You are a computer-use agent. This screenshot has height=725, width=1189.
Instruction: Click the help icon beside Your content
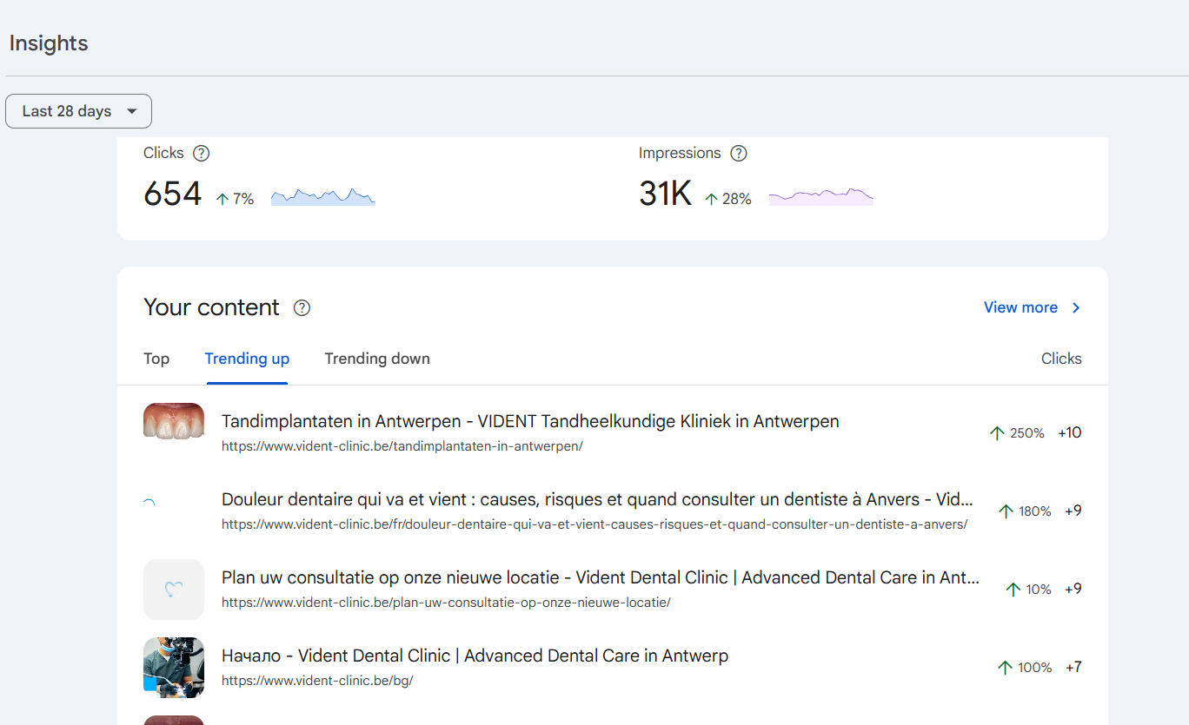(302, 308)
